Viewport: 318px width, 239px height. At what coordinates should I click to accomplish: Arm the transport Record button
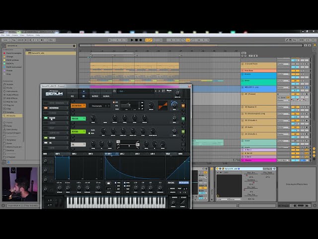pyautogui.click(x=141, y=40)
